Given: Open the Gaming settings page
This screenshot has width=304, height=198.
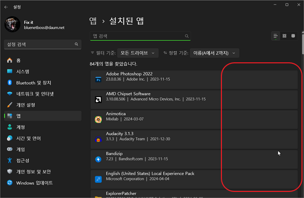Looking at the screenshot, I should point(43,149).
